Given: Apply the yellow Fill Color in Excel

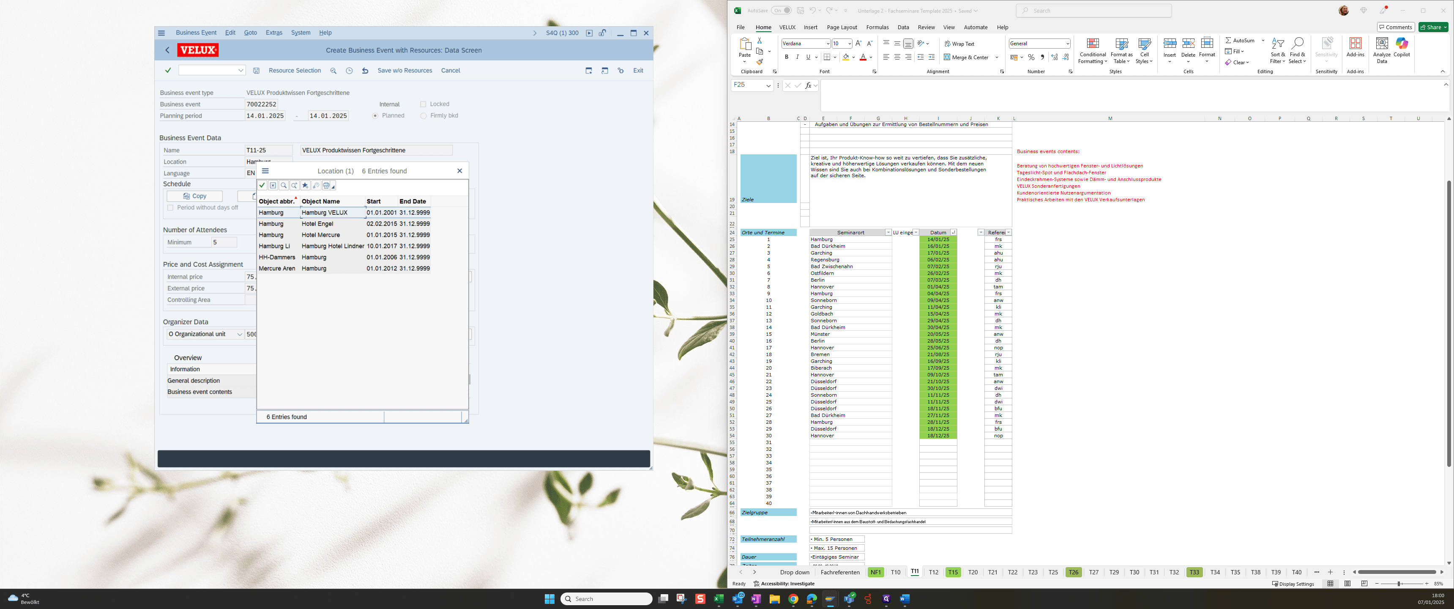Looking at the screenshot, I should tap(845, 57).
